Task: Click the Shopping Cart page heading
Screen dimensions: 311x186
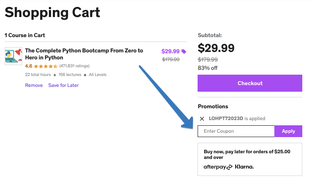Action: click(52, 12)
